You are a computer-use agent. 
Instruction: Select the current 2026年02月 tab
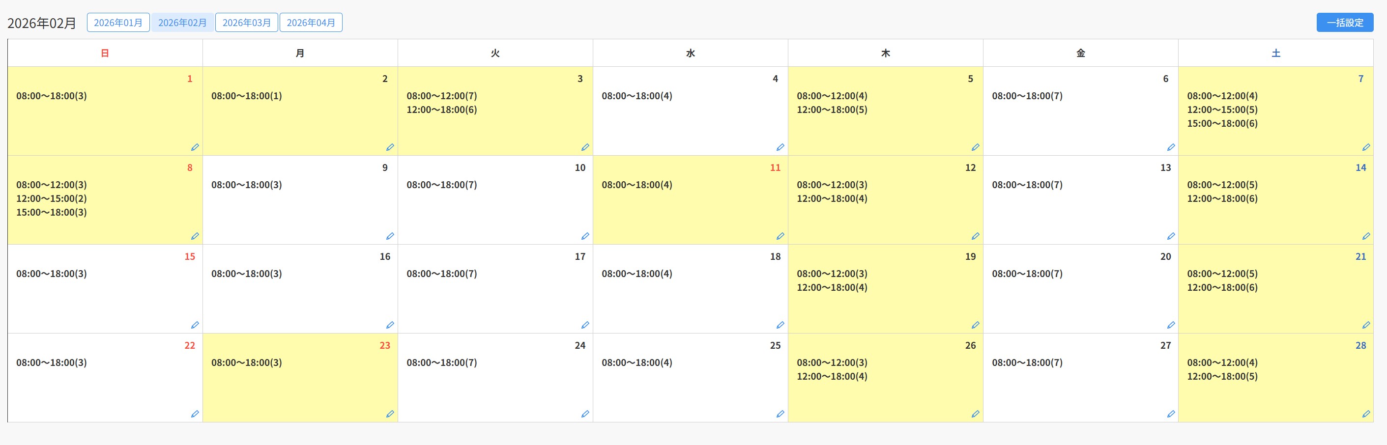[x=182, y=23]
